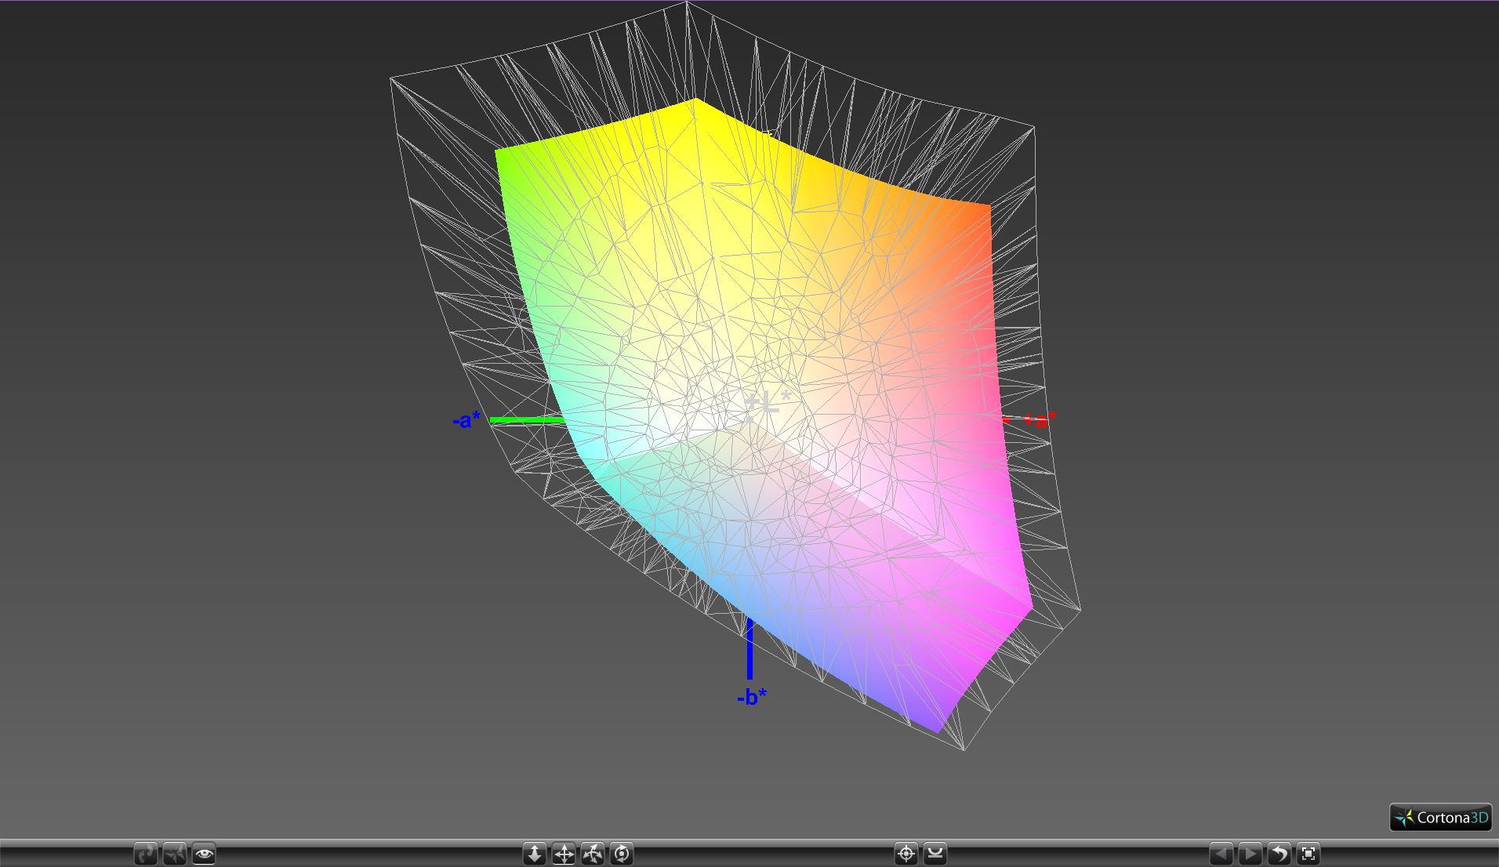The width and height of the screenshot is (1499, 867).
Task: Activate the Pan four-way arrow tool
Action: 564,854
